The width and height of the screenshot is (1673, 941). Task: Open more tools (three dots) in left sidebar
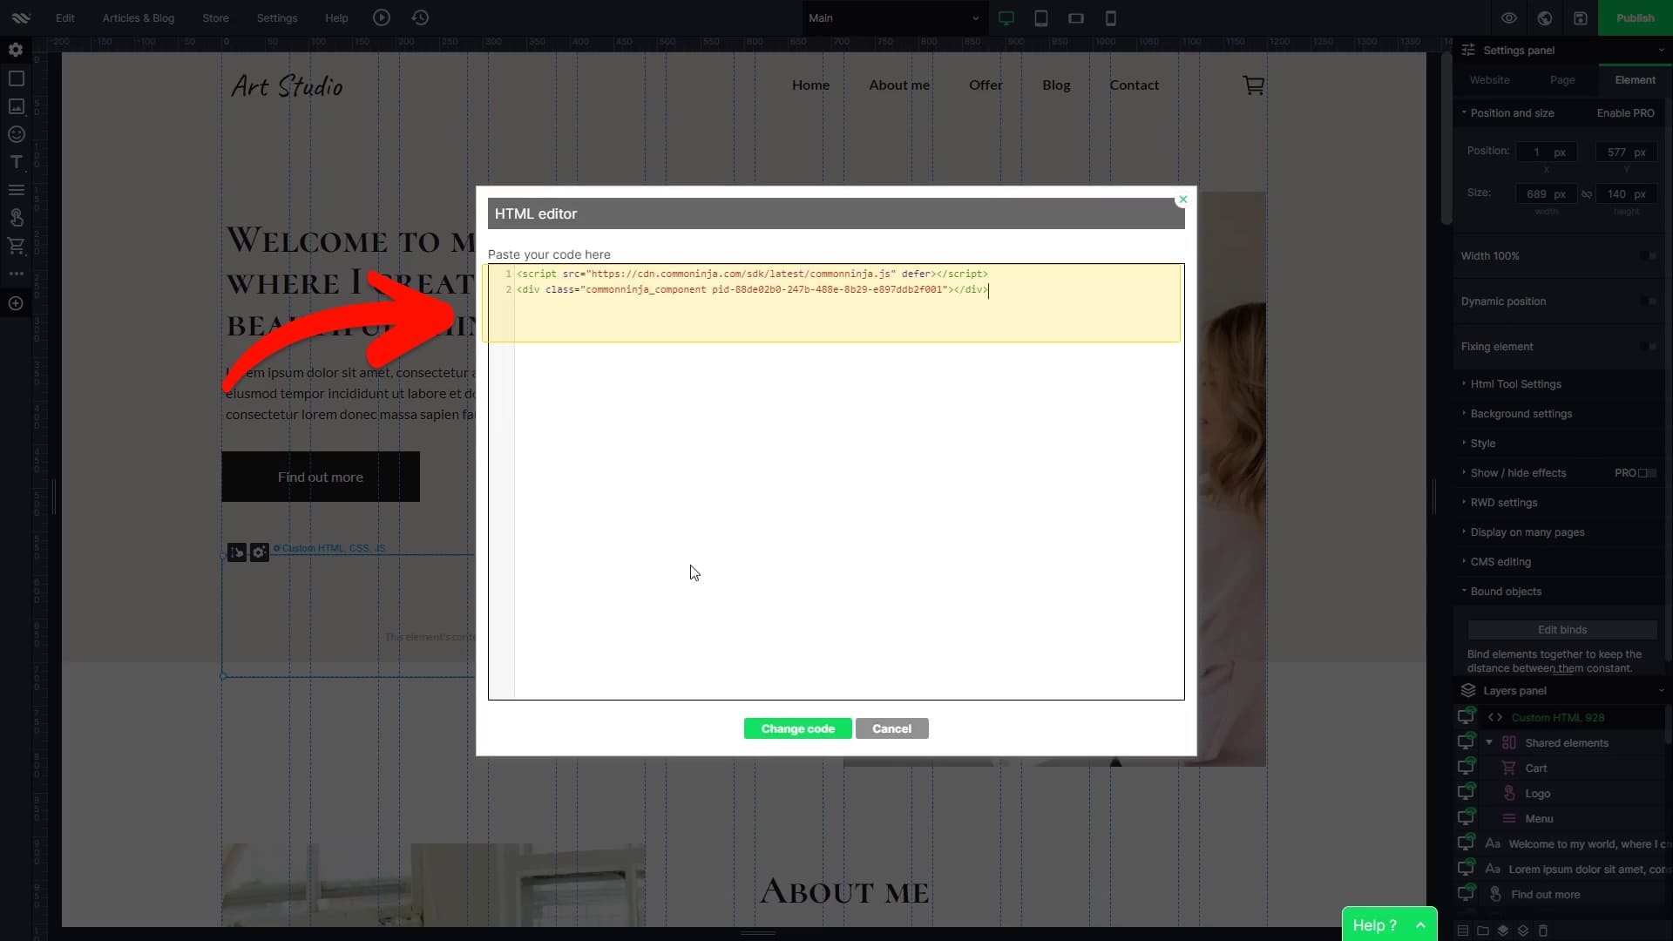click(x=16, y=274)
